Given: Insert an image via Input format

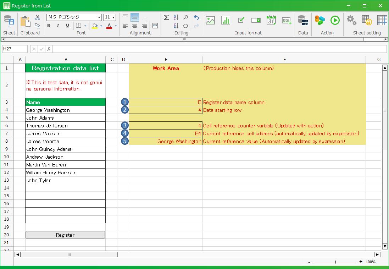Looking at the screenshot, I should (x=210, y=20).
